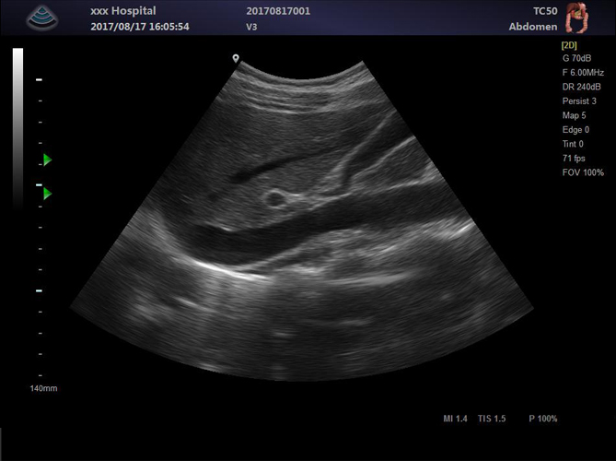This screenshot has width=616, height=461.
Task: Select the lower green focus arrow
Action: pos(48,194)
